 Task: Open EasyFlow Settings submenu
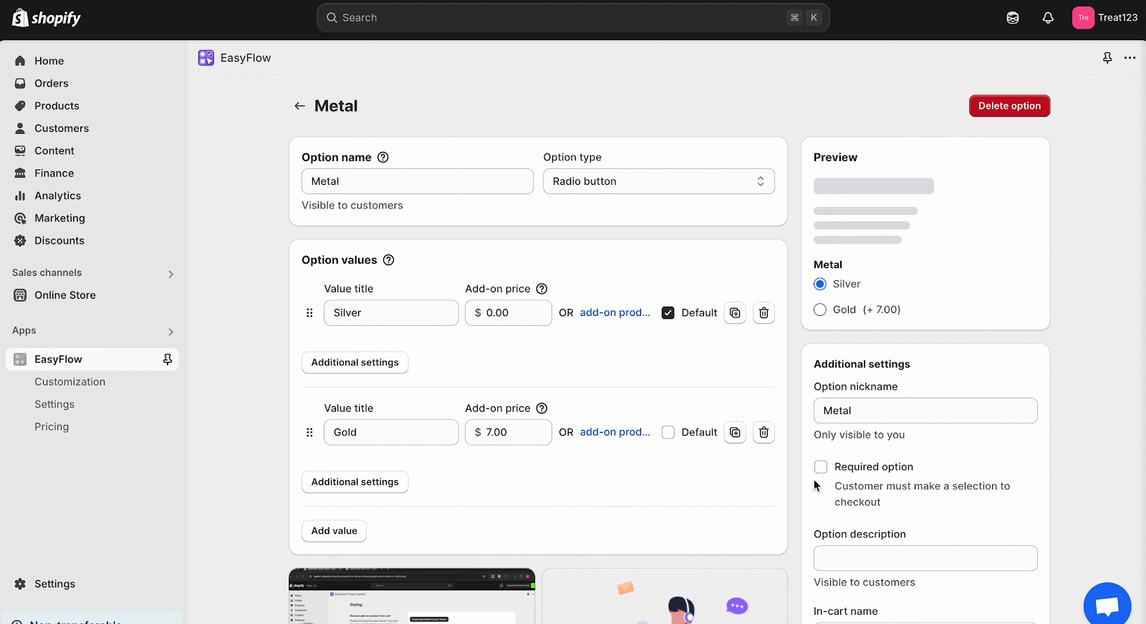(54, 405)
